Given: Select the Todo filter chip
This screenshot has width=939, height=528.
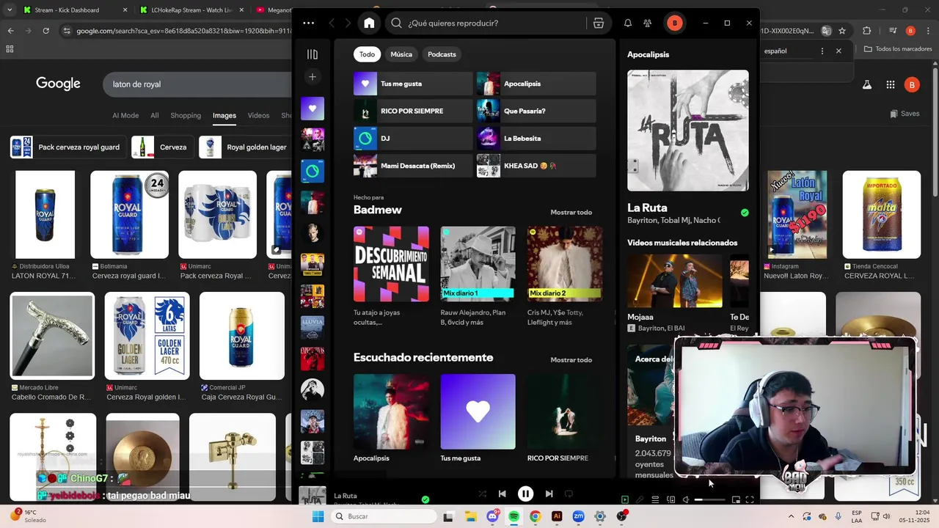Looking at the screenshot, I should pyautogui.click(x=367, y=54).
